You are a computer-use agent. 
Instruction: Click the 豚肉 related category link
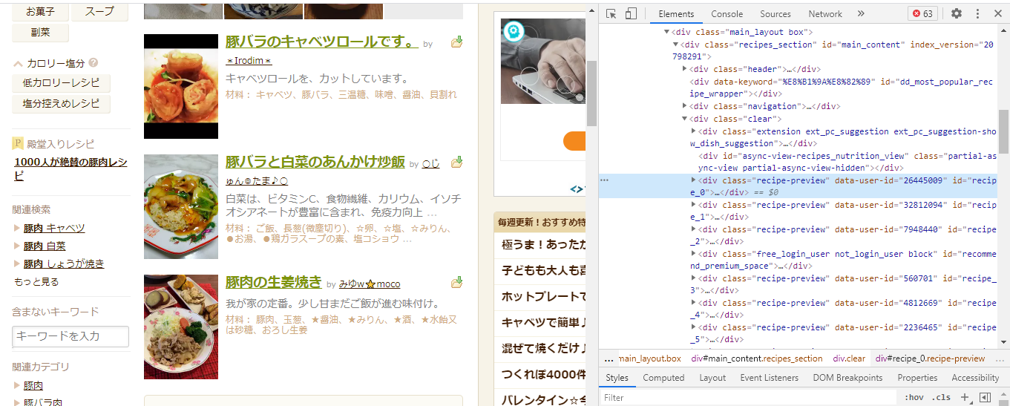[33, 386]
